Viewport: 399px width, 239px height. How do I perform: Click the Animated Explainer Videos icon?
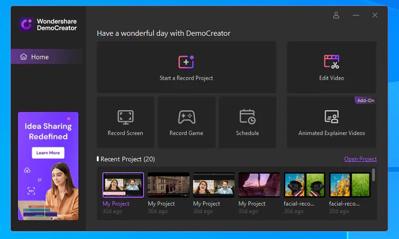[331, 117]
